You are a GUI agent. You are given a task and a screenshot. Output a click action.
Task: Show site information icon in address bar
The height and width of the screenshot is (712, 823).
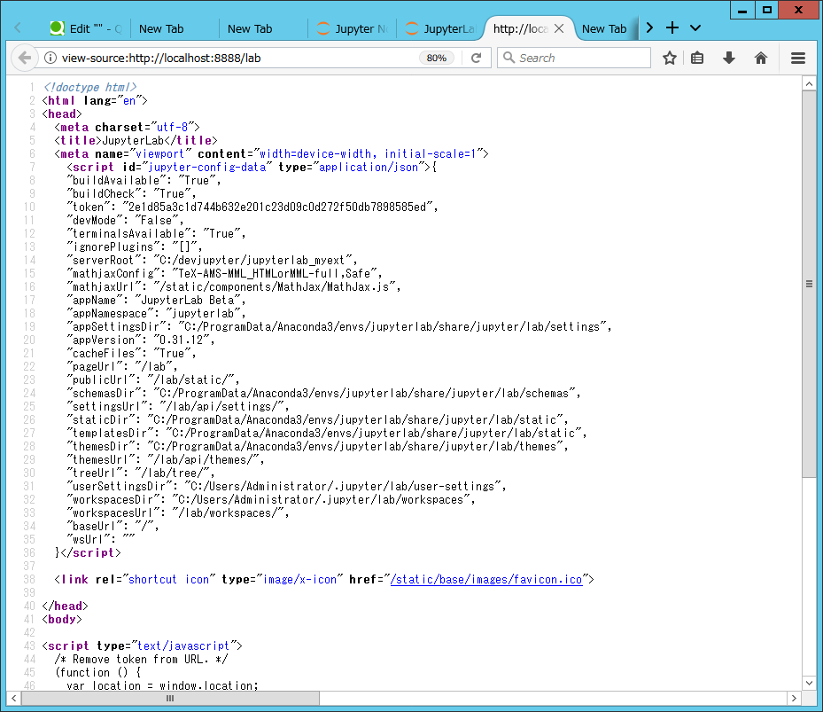tap(50, 58)
